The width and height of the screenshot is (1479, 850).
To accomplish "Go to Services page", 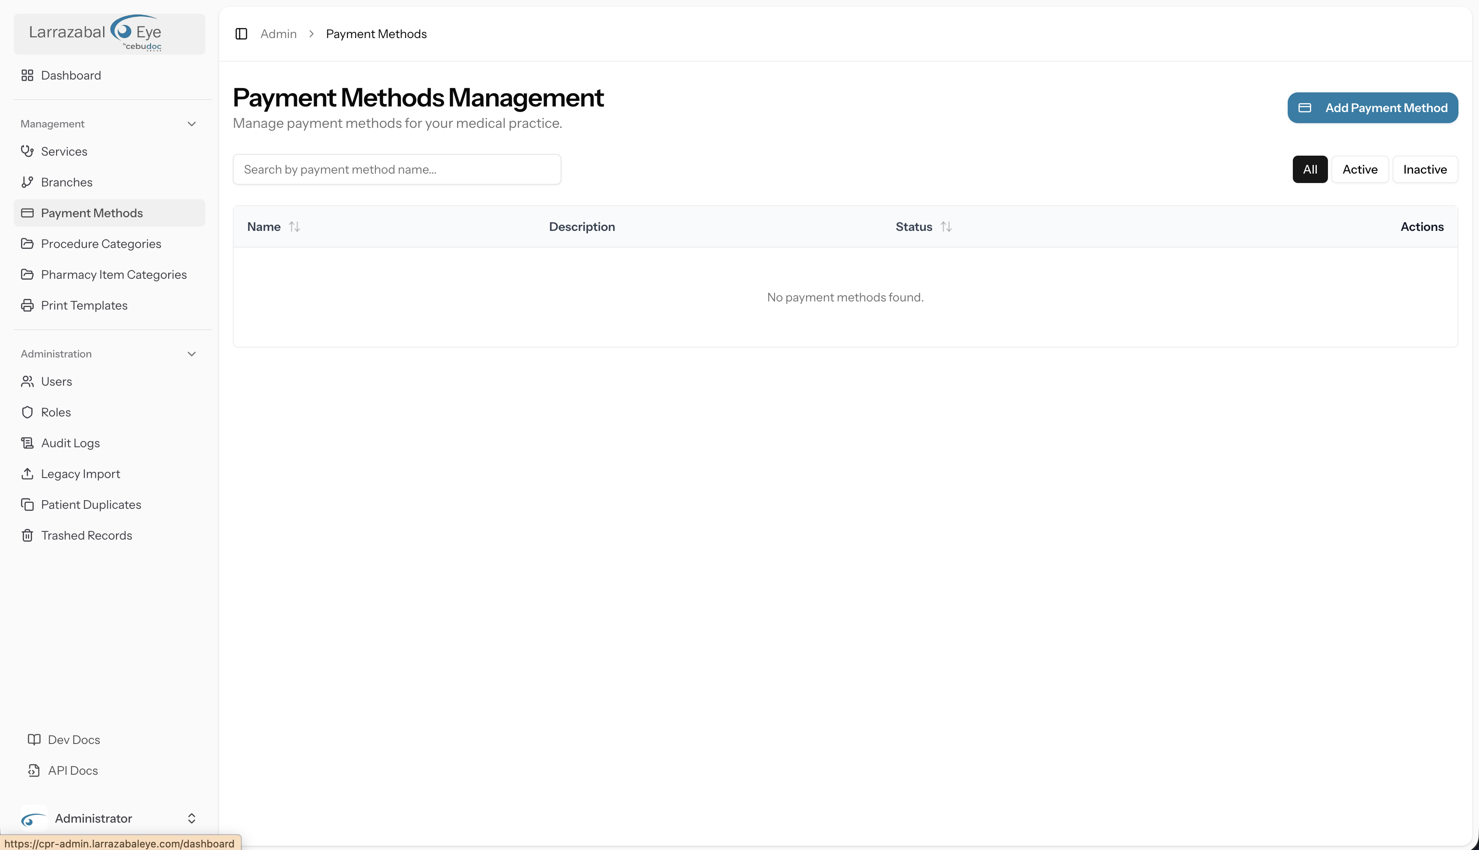I will [110, 151].
